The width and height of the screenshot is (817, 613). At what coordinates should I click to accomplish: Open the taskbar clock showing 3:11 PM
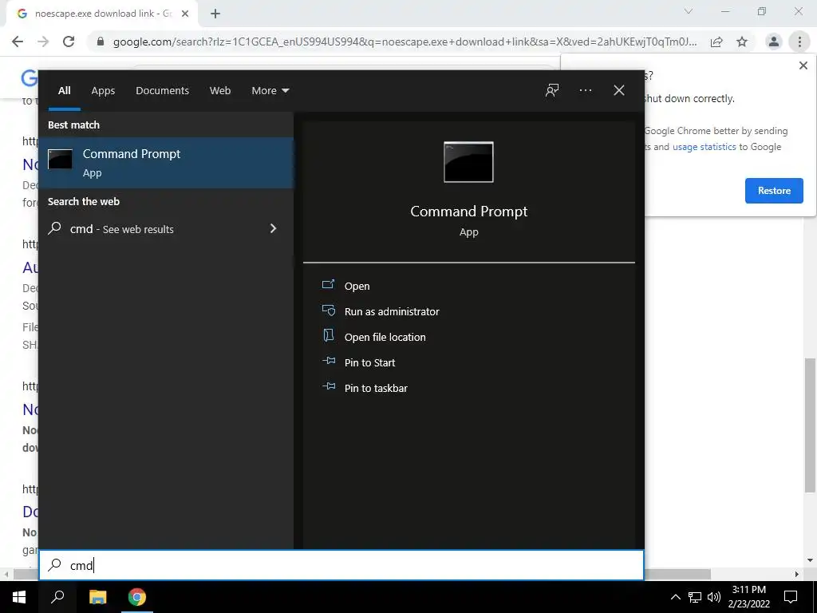pyautogui.click(x=748, y=597)
